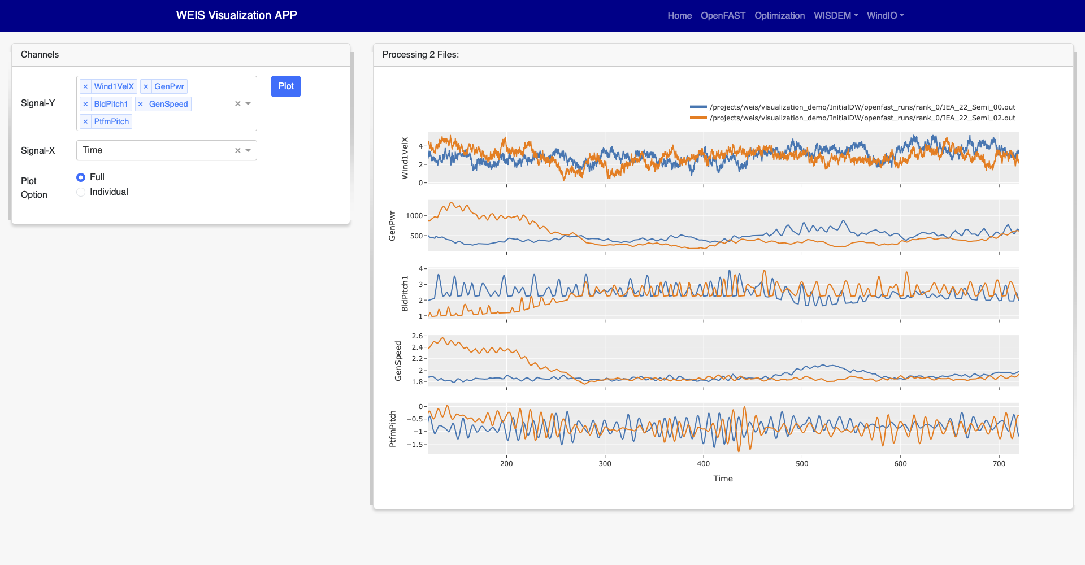Click the Plot button
Image resolution: width=1085 pixels, height=565 pixels.
pos(286,86)
